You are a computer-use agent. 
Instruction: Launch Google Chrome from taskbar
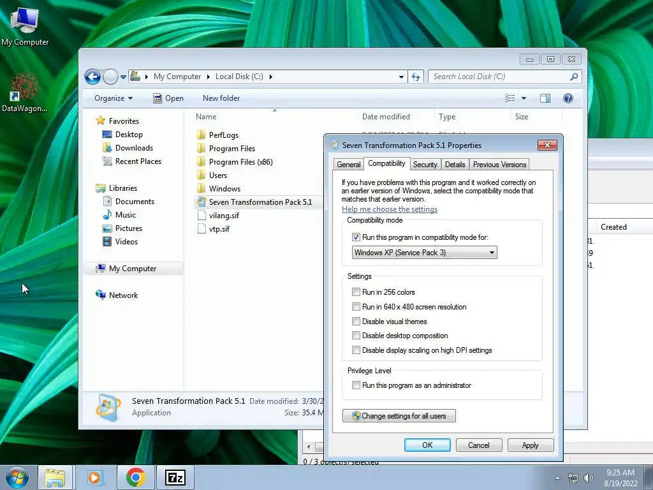pos(135,477)
